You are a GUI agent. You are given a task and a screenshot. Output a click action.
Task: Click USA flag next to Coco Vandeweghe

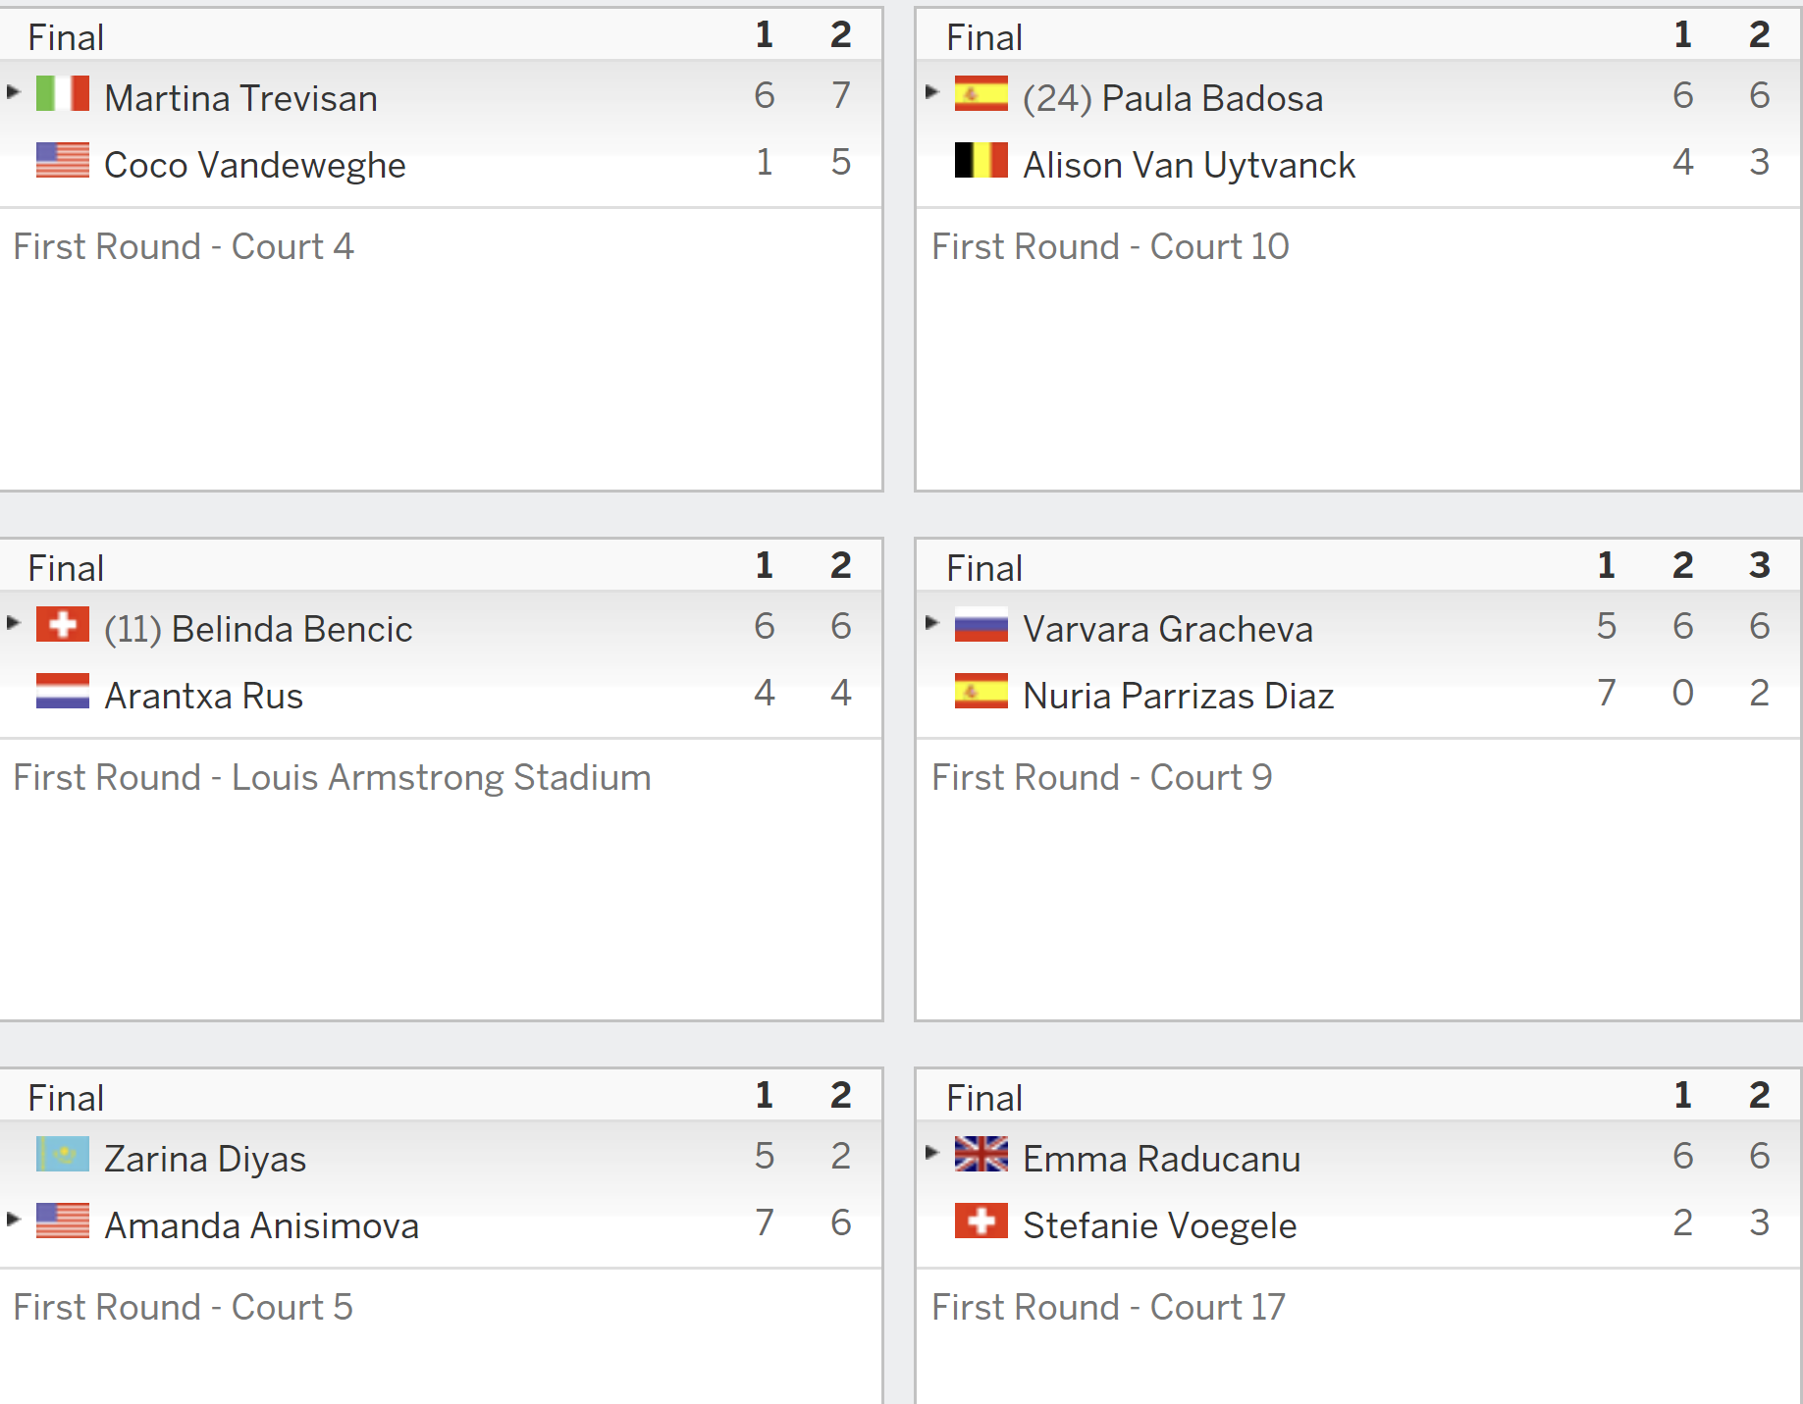coord(63,161)
